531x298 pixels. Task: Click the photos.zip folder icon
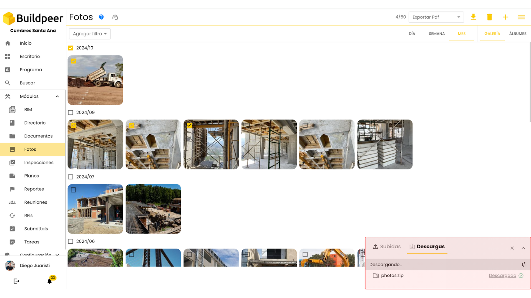click(x=376, y=275)
